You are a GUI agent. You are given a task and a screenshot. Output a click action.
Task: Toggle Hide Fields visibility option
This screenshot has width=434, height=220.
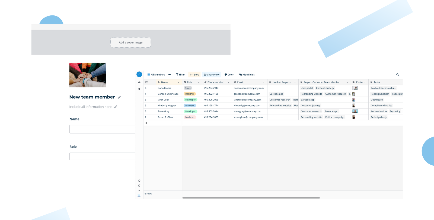tap(247, 75)
